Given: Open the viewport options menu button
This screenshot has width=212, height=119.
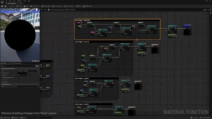Looking at the screenshot, I should coord(2,10).
